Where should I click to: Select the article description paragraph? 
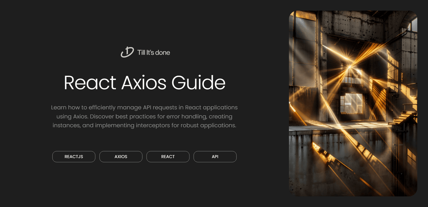(144, 116)
